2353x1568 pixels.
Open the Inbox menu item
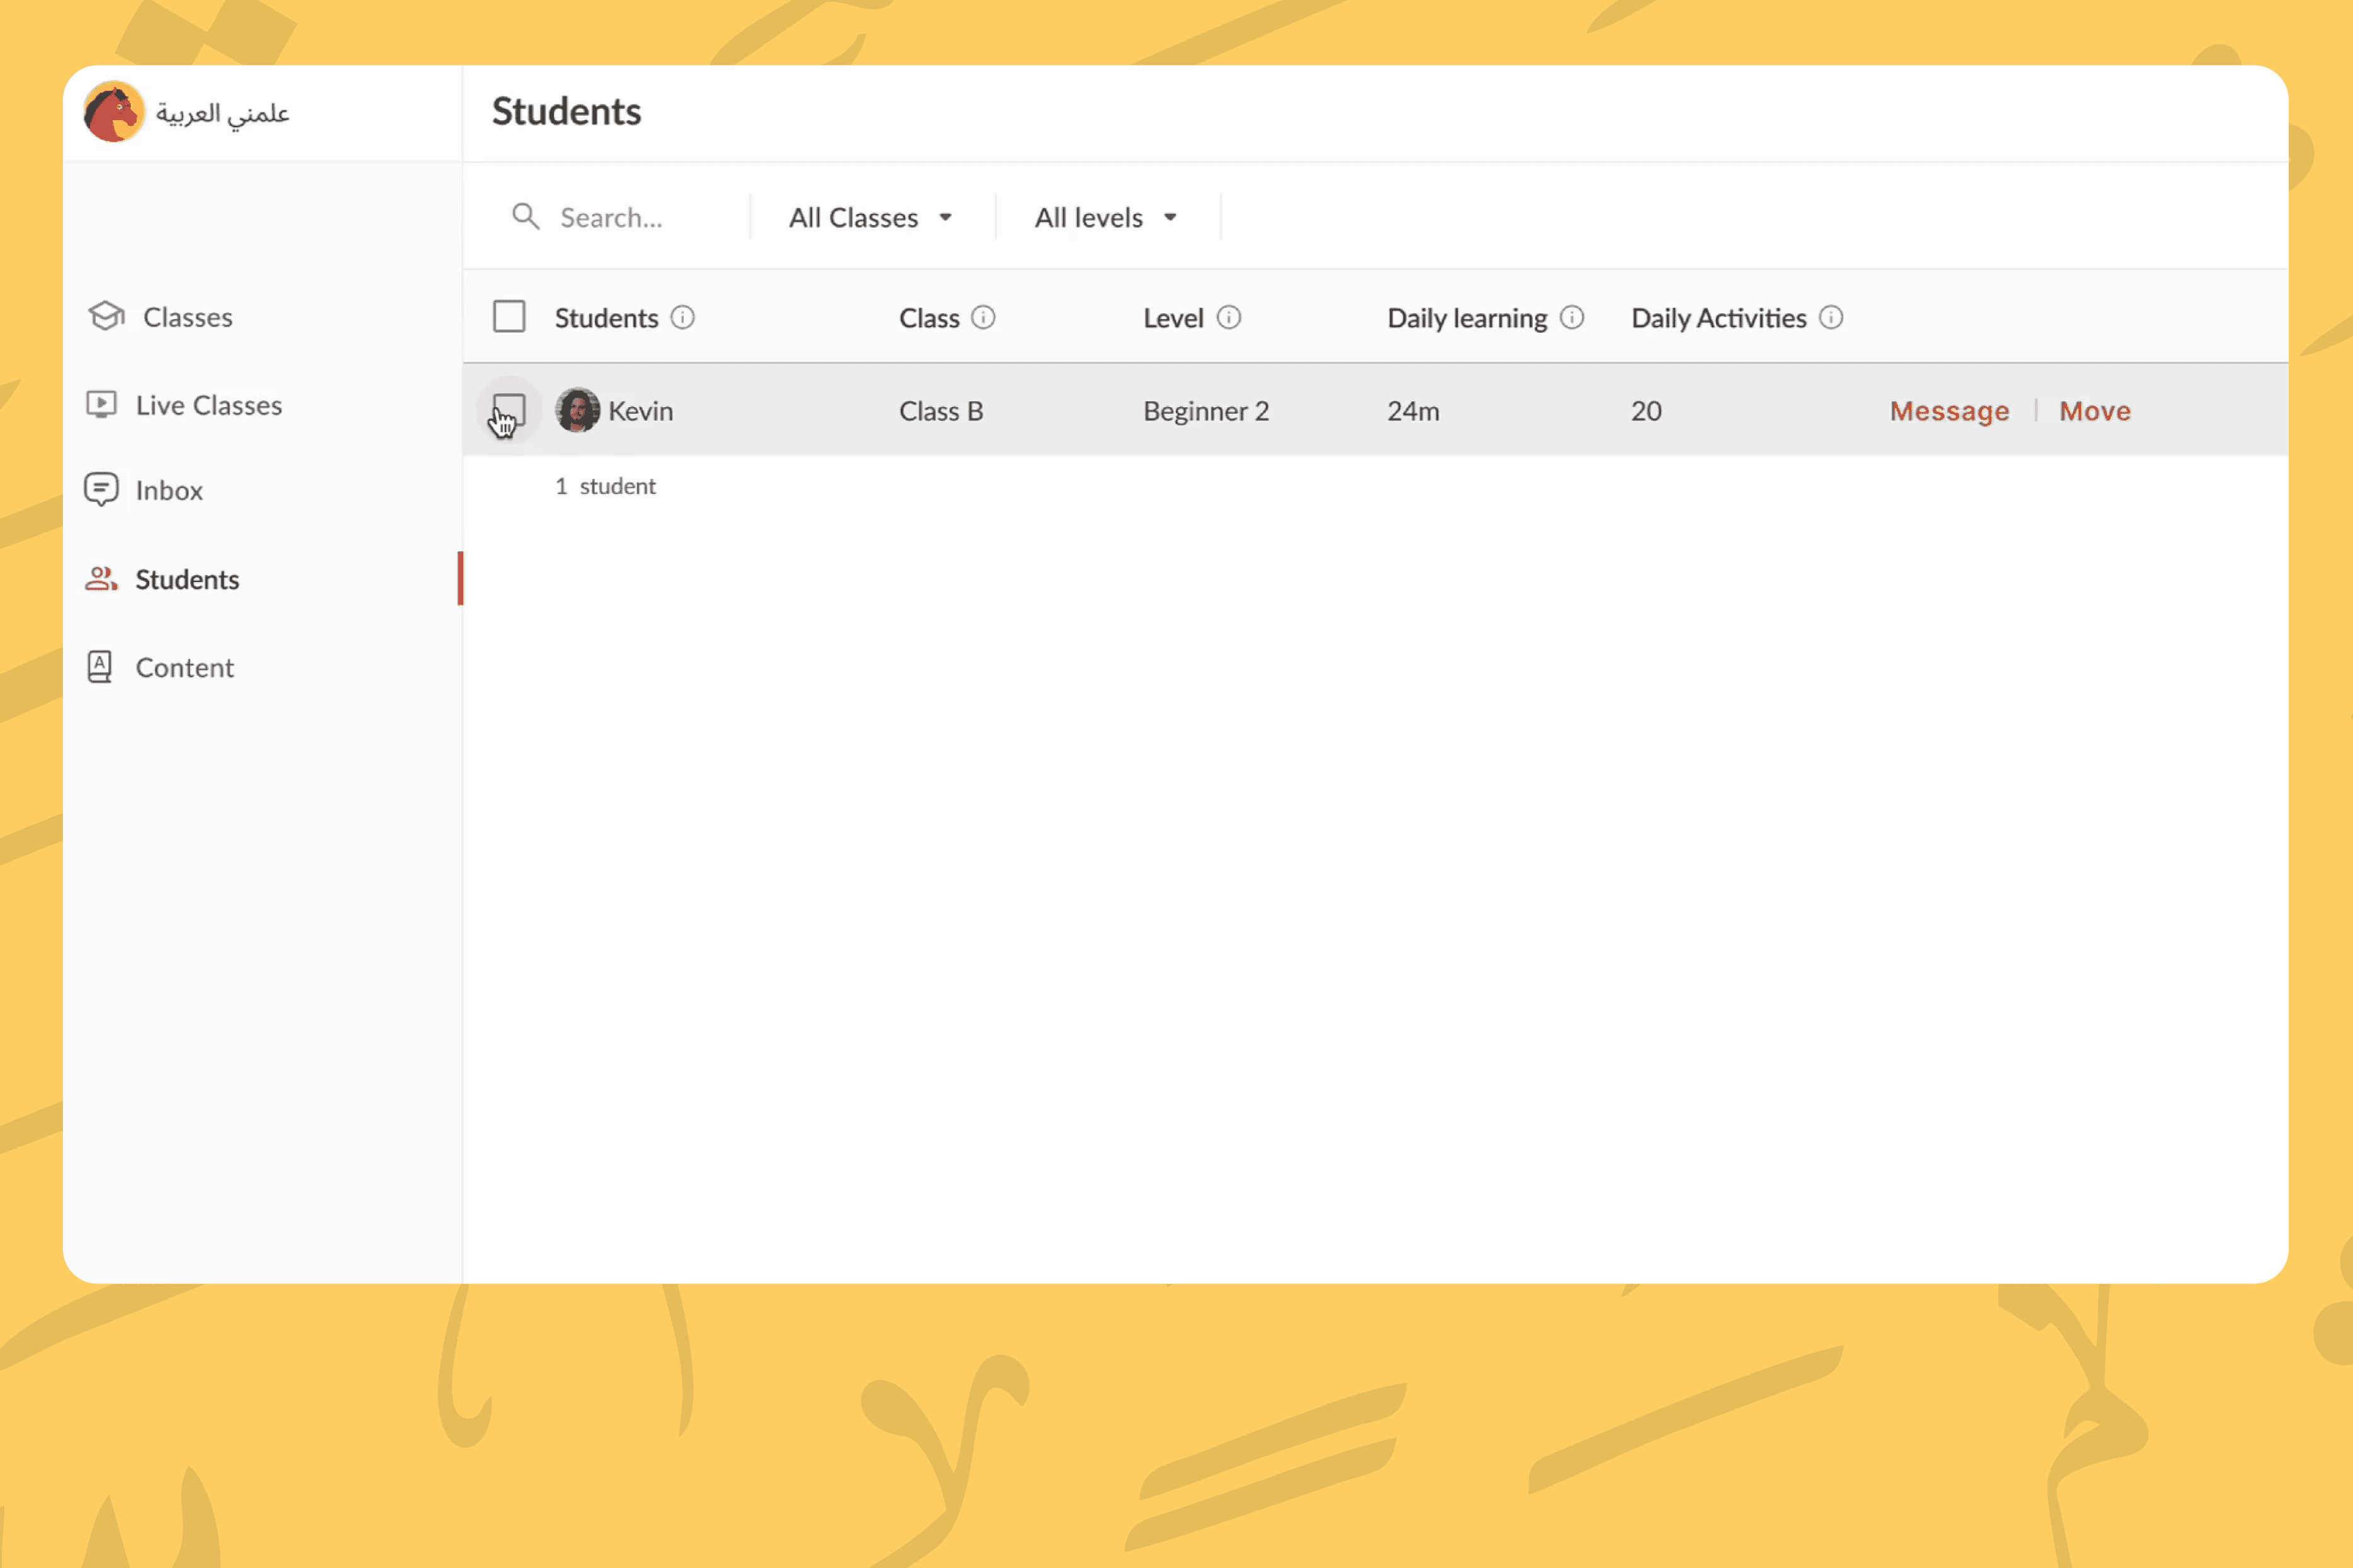pos(168,490)
